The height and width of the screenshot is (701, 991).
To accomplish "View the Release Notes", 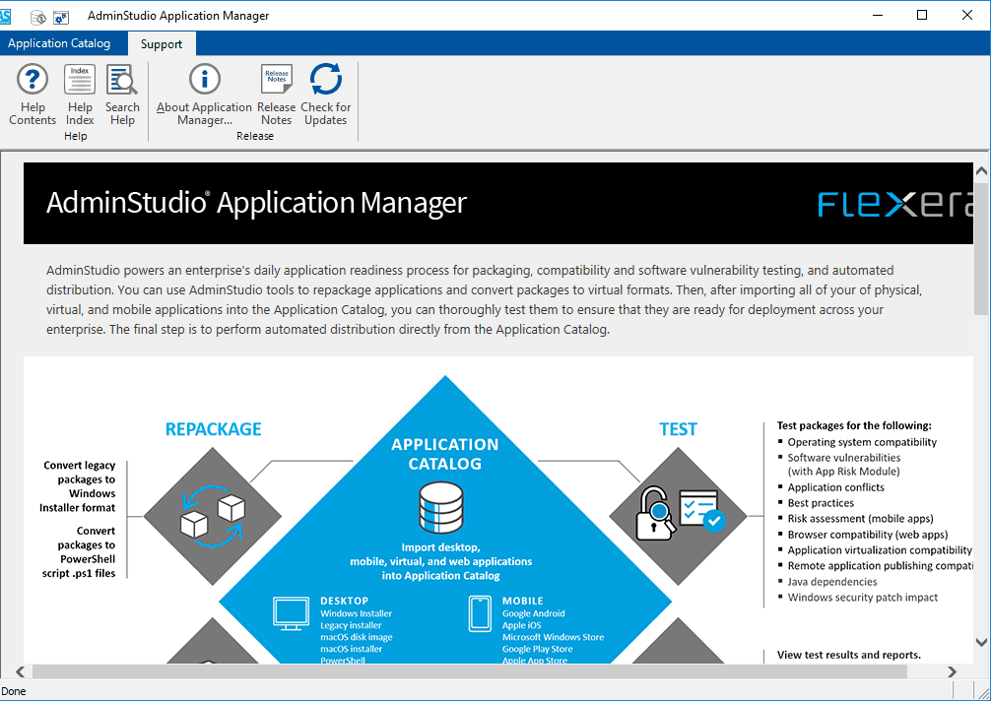I will point(276,95).
